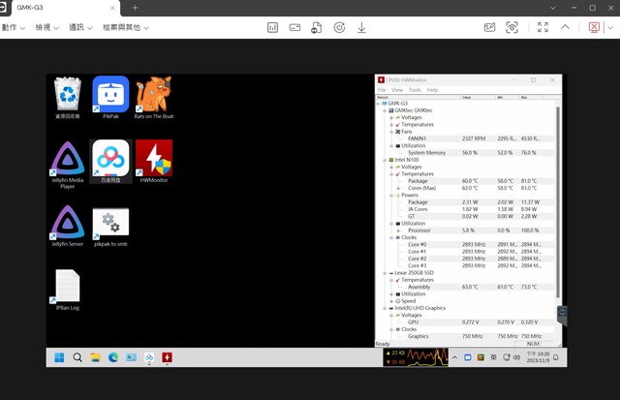Open the HWMonitor desktop shortcut
The height and width of the screenshot is (400, 620).
coord(154,158)
